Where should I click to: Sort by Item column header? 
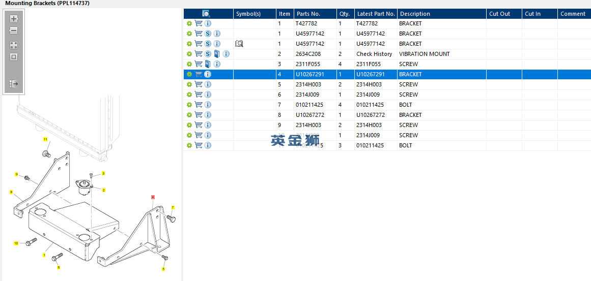(x=285, y=14)
